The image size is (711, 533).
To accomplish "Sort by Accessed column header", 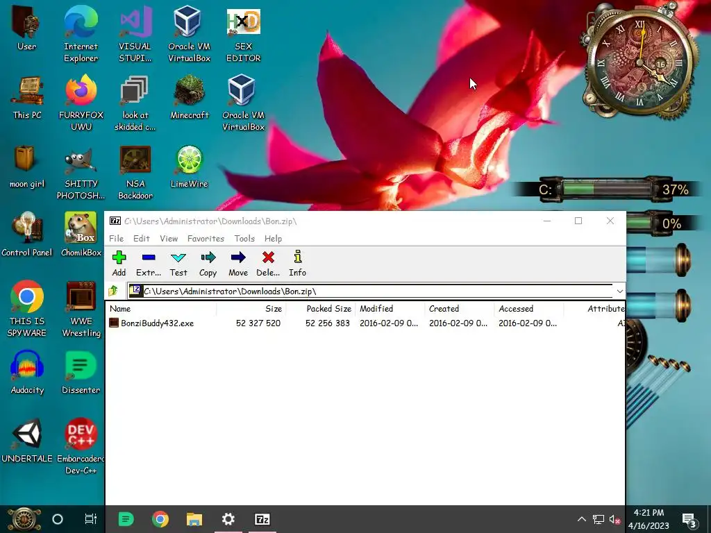I will [x=528, y=309].
